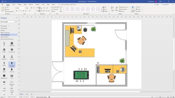Image resolution: width=175 pixels, height=98 pixels.
Task: Select the Plotter shape in the stencil
Action: (4, 64)
